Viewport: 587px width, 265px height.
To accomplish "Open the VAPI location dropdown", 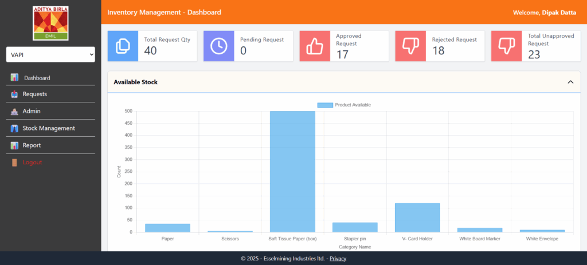I will pos(50,54).
